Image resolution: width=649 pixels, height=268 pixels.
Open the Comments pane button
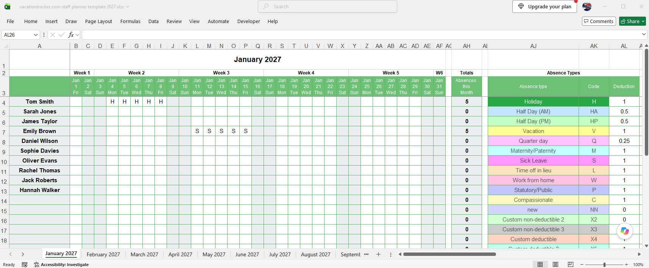(599, 22)
